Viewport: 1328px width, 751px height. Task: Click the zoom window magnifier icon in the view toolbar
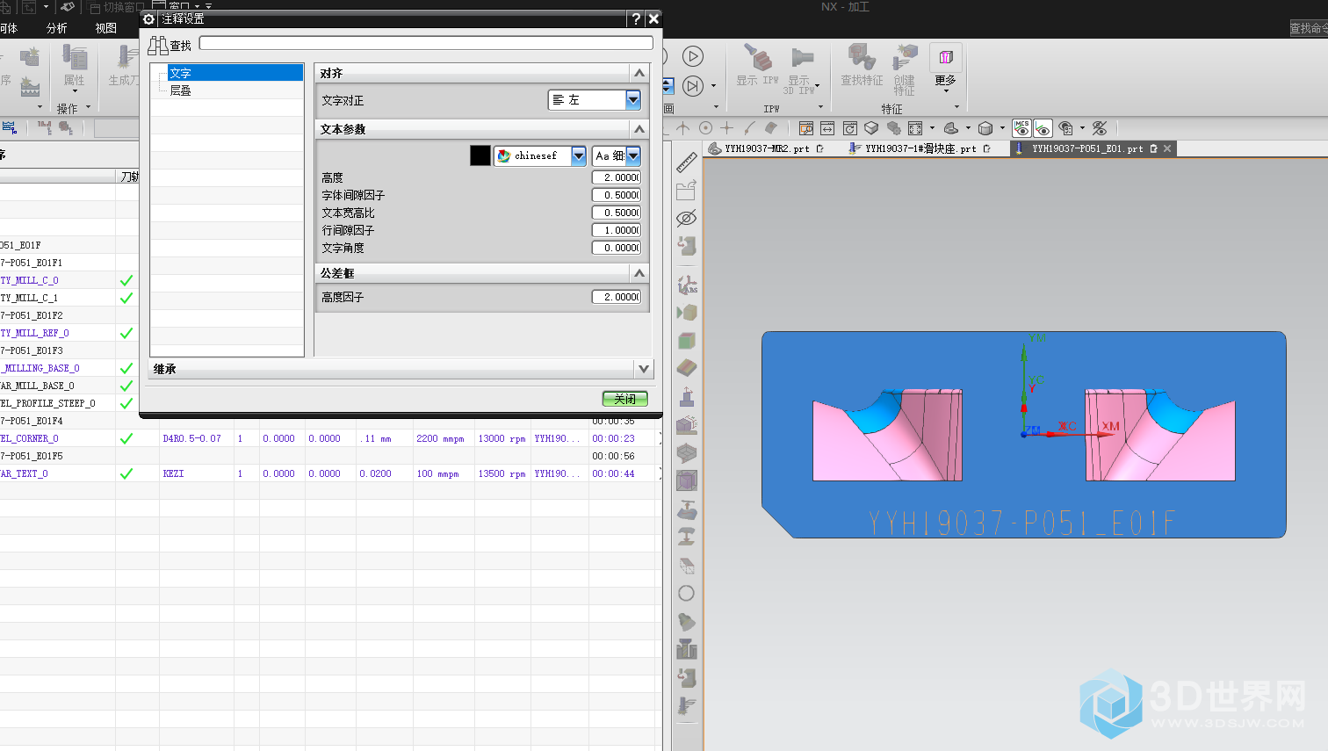pos(806,128)
